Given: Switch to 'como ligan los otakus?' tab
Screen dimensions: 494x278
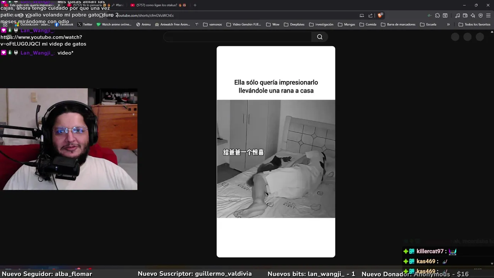Looking at the screenshot, I should point(158,5).
